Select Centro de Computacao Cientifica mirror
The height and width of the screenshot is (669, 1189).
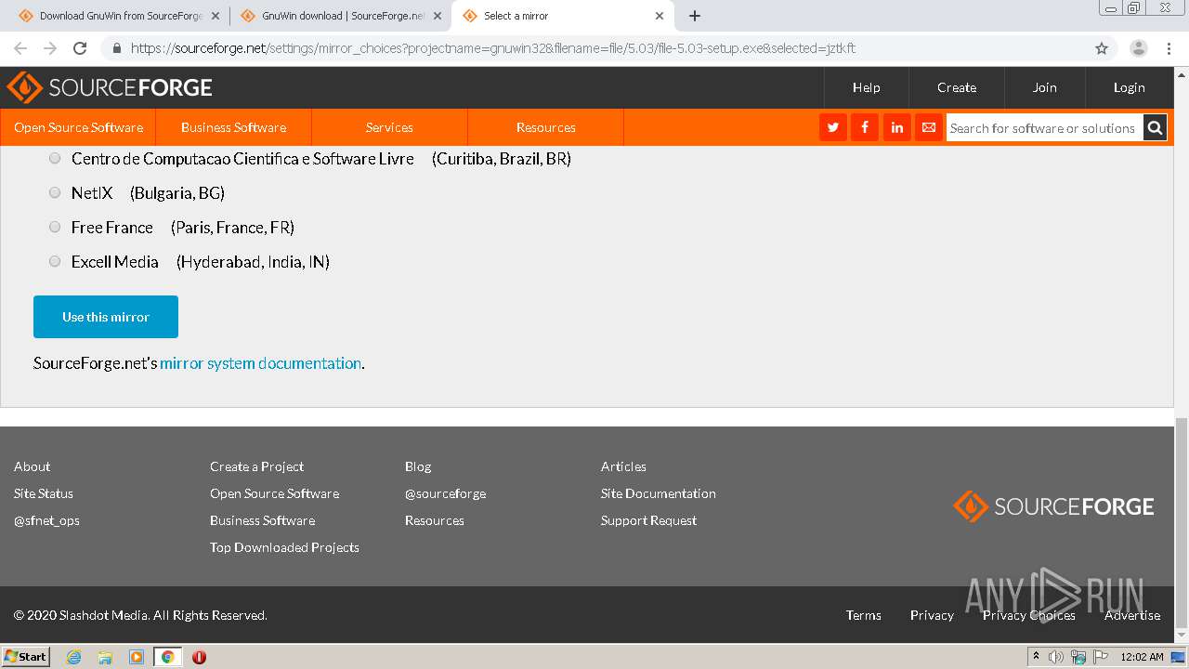(55, 158)
